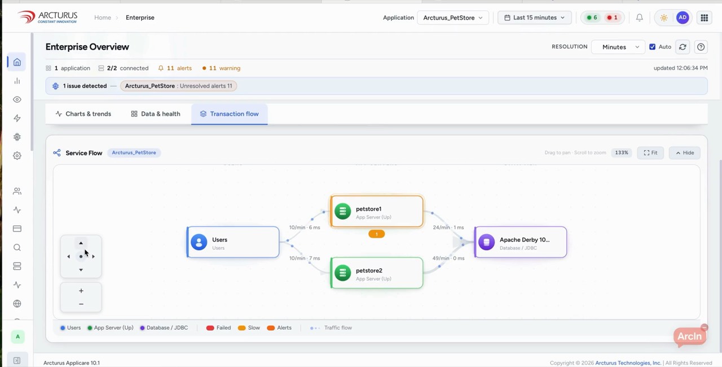Open Arcturus_PetStore unresolved alerts chip
This screenshot has height=367, width=722.
pos(178,86)
